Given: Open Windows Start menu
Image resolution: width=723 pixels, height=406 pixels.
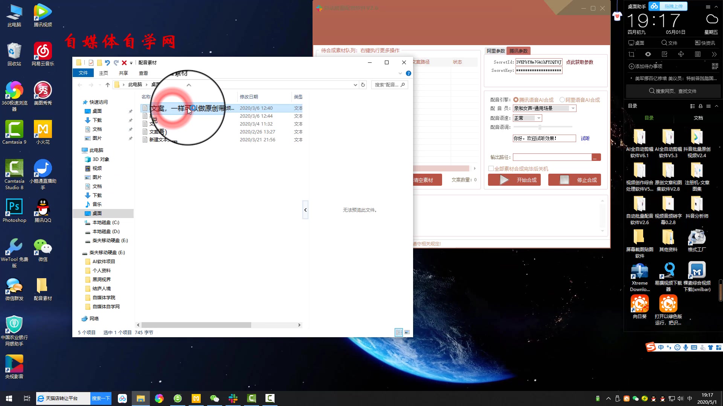Looking at the screenshot, I should 9,398.
